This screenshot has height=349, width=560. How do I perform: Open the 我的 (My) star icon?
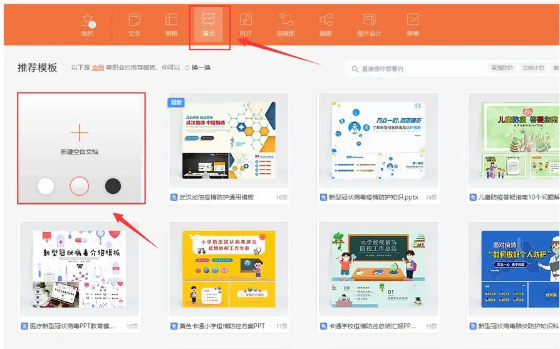point(87,22)
